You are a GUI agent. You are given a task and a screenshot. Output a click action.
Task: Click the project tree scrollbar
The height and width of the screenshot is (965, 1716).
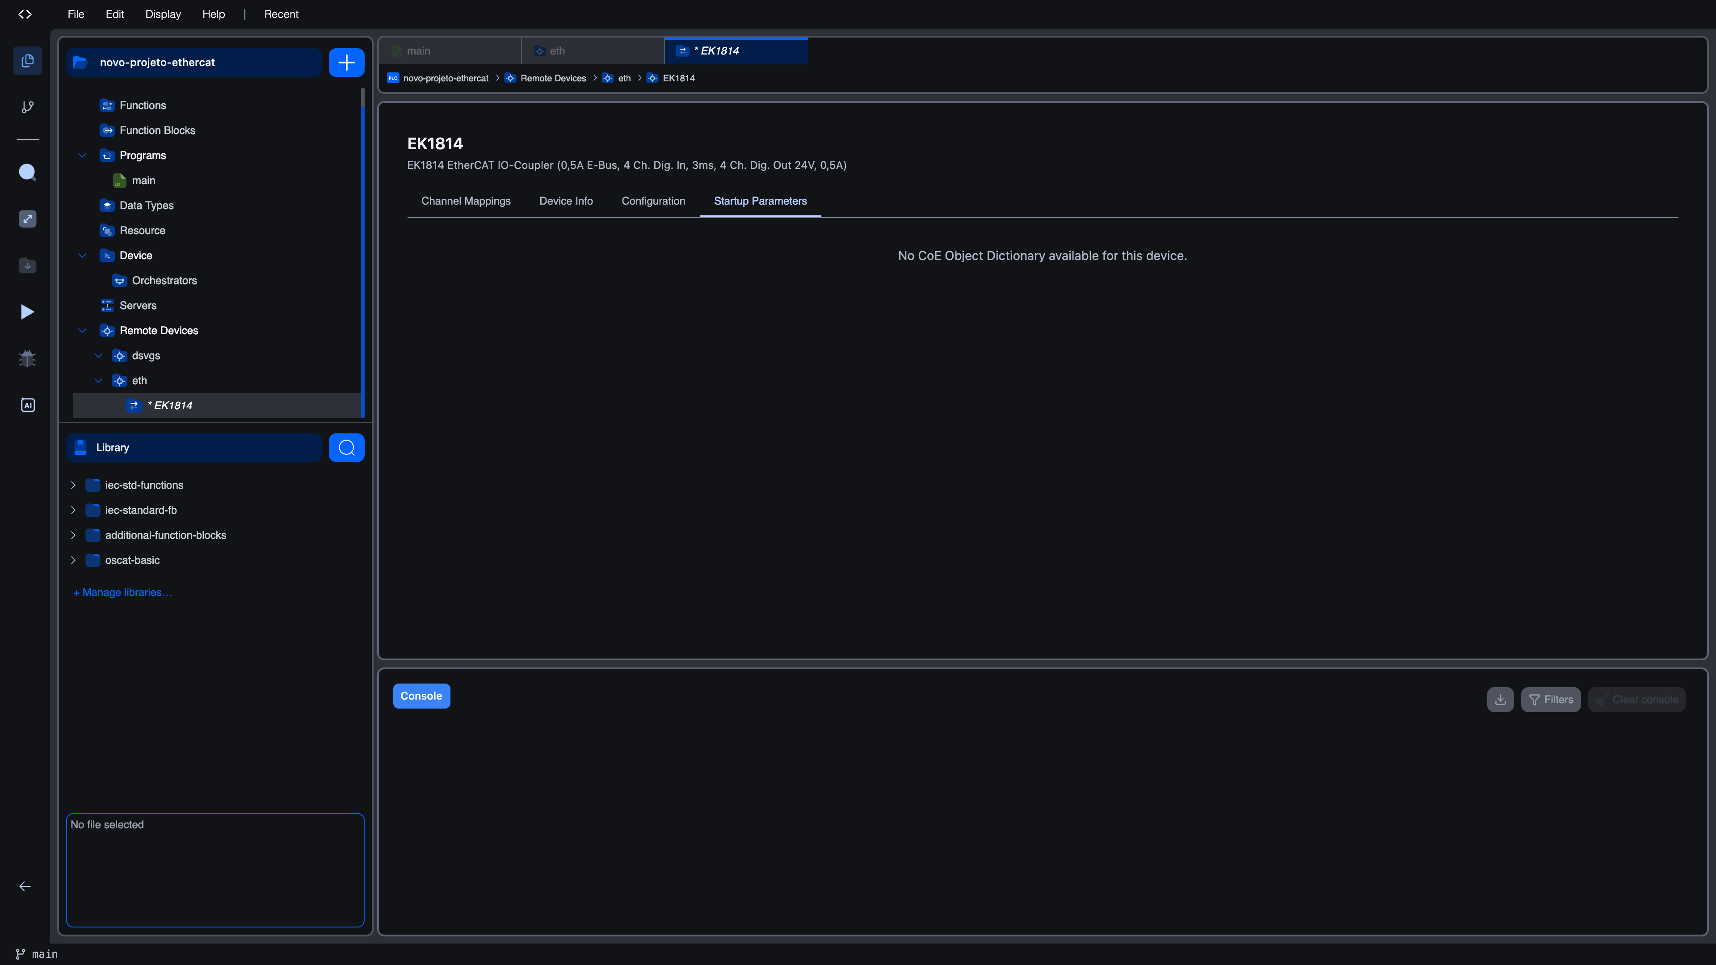coord(362,253)
